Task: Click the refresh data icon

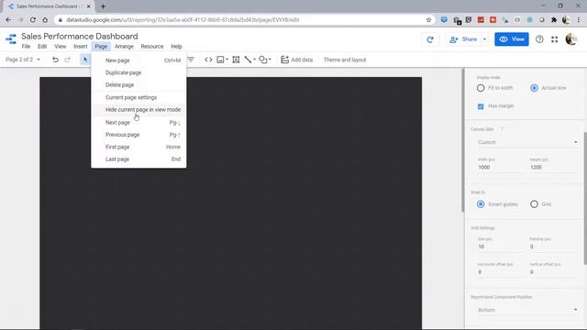Action: point(430,39)
